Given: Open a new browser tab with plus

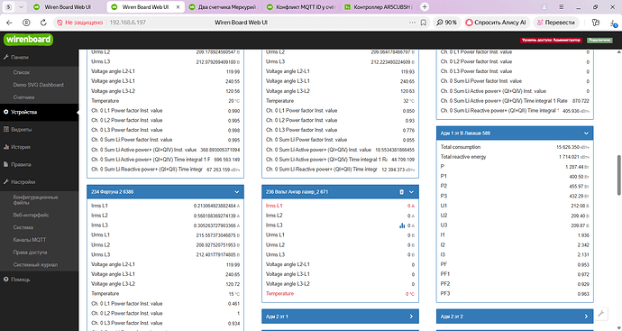Looking at the screenshot, I should (425, 6).
